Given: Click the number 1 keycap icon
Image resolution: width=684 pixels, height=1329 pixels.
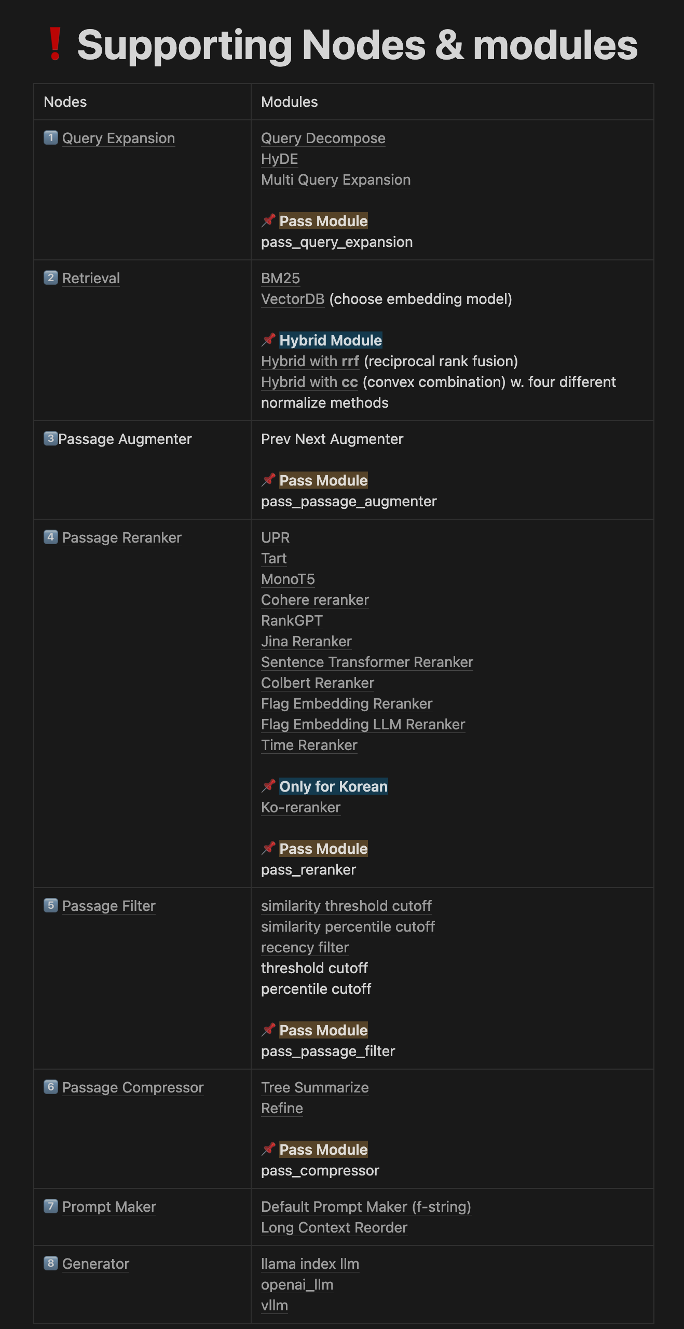Looking at the screenshot, I should click(50, 137).
